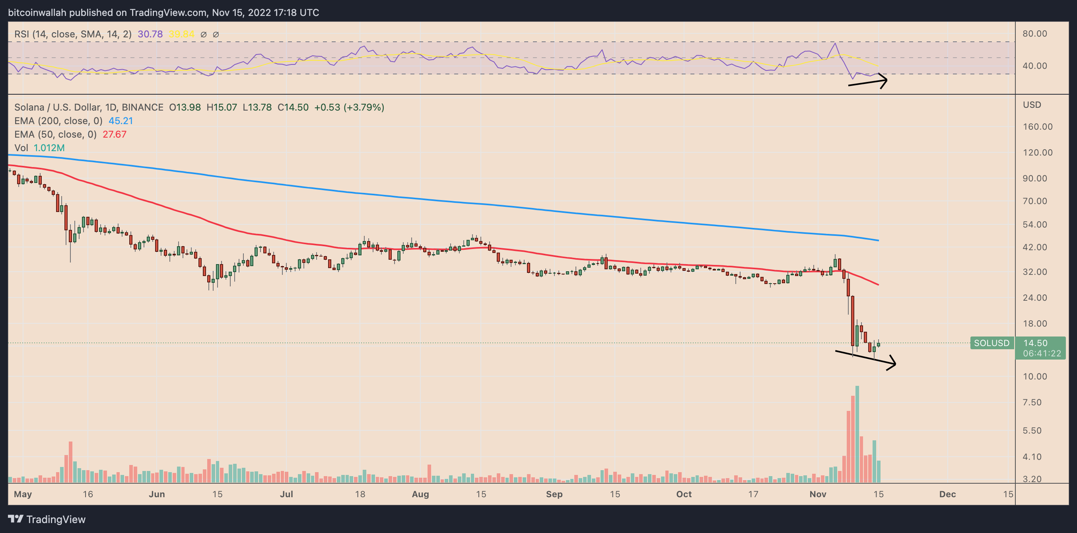Select the RSI indicator legend title

tap(73, 34)
